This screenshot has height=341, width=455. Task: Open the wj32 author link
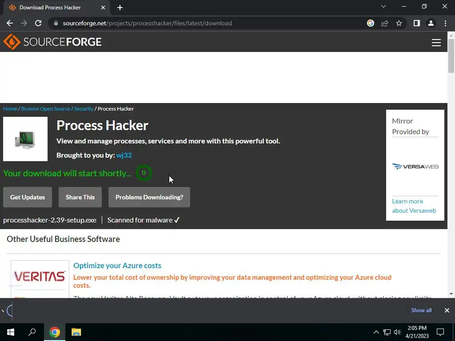[124, 155]
